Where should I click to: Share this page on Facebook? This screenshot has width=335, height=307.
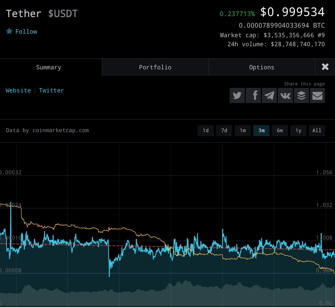(253, 95)
